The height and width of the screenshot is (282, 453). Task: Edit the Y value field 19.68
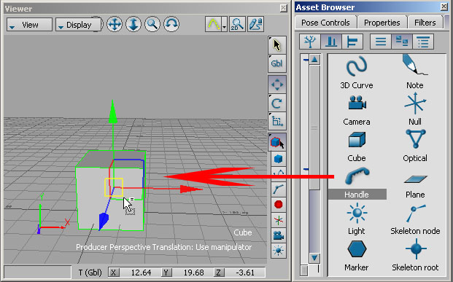click(193, 273)
